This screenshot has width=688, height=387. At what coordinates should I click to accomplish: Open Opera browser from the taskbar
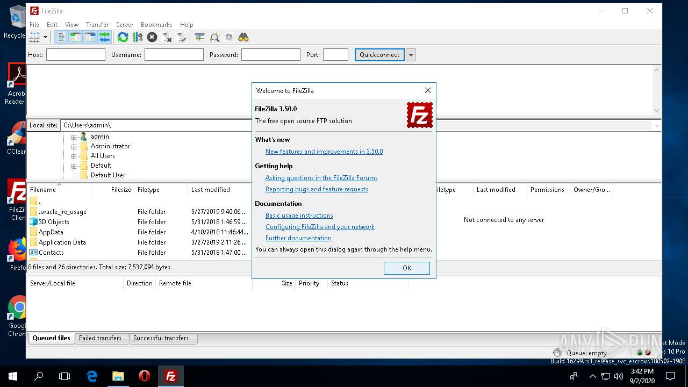144,376
